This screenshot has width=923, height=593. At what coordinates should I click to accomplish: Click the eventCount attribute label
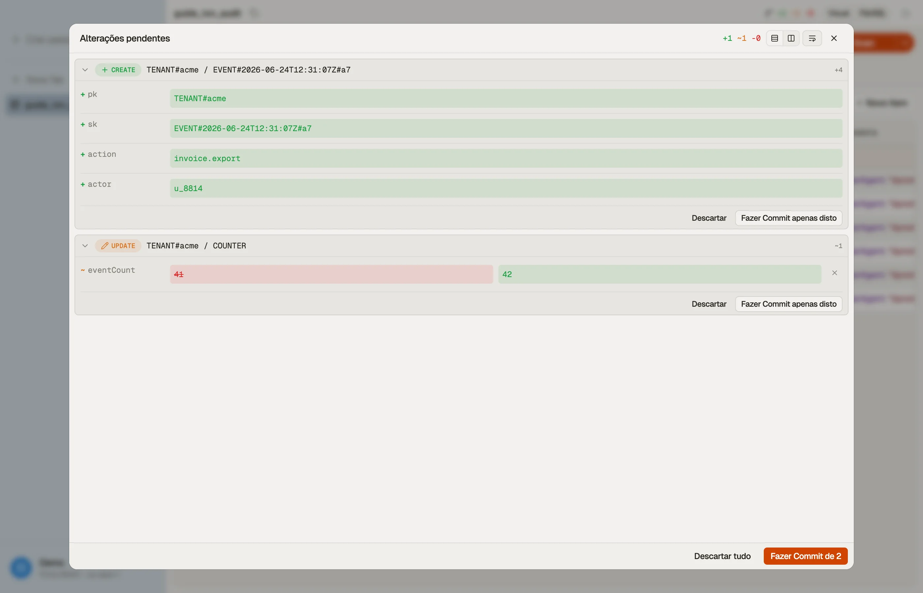pyautogui.click(x=111, y=270)
